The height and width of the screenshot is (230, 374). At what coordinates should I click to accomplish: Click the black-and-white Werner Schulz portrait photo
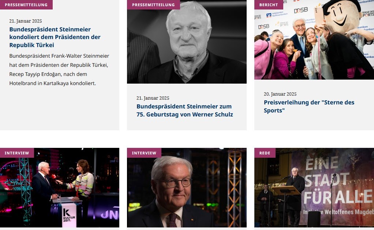pyautogui.click(x=187, y=42)
